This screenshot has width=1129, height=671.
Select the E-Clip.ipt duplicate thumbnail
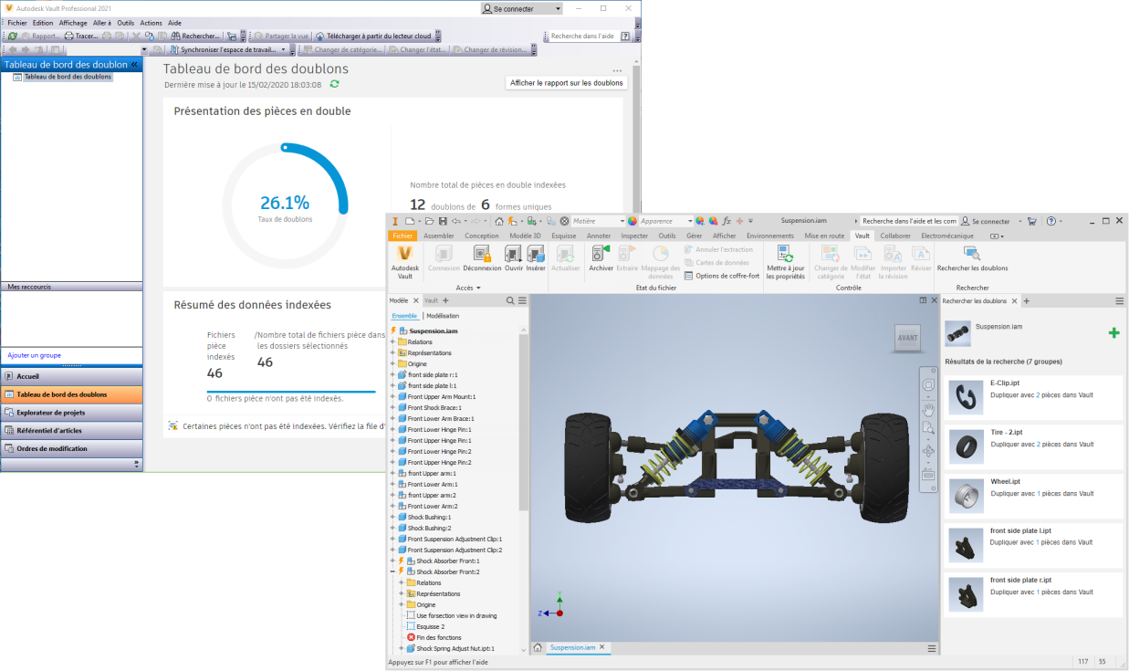pos(967,396)
